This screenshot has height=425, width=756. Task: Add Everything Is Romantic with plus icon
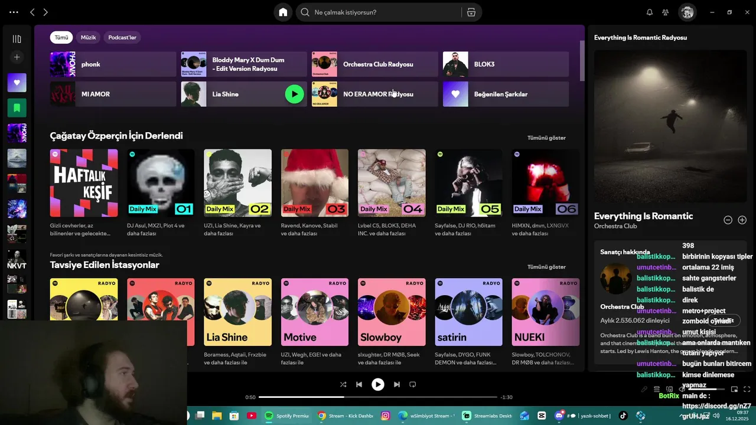(x=742, y=220)
